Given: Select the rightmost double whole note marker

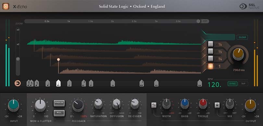Looking at the screenshot, I should pos(200,83).
